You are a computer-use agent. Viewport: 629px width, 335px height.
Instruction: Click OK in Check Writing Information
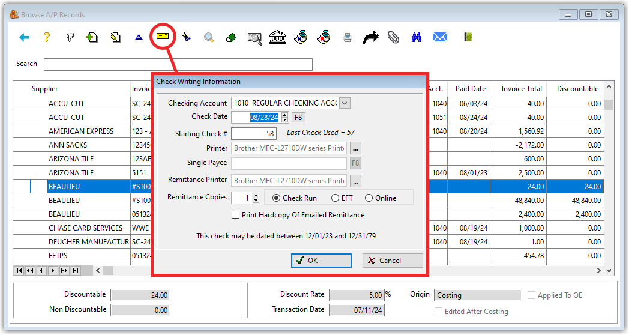click(321, 261)
